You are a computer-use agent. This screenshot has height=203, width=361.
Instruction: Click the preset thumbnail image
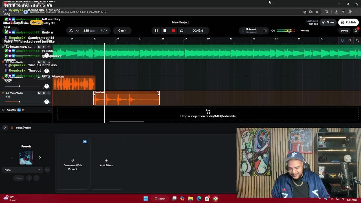(x=26, y=158)
